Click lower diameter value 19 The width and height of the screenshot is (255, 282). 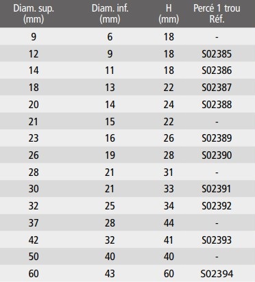coord(110,155)
